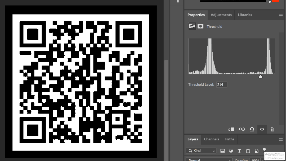Image resolution: width=286 pixels, height=161 pixels.
Task: Filter layers by shape layers
Action: coord(248,151)
